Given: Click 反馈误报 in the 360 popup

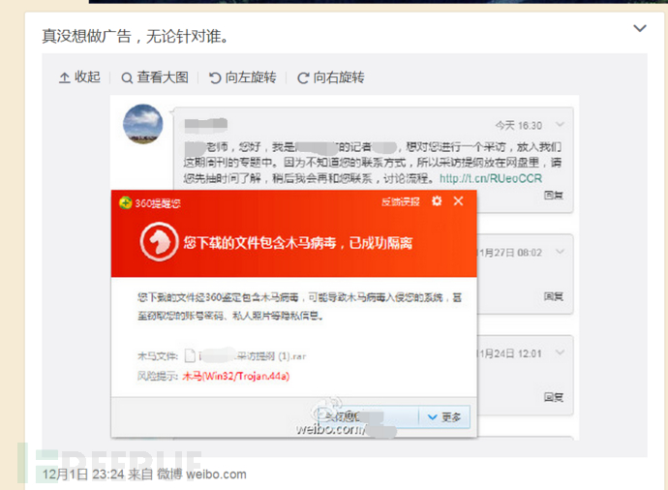Looking at the screenshot, I should (x=401, y=201).
